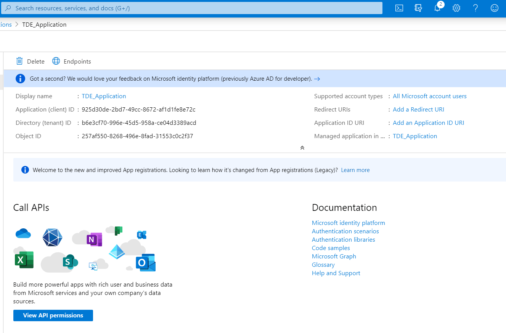506x333 pixels.
Task: Click Add an Application ID URI
Action: (x=428, y=123)
